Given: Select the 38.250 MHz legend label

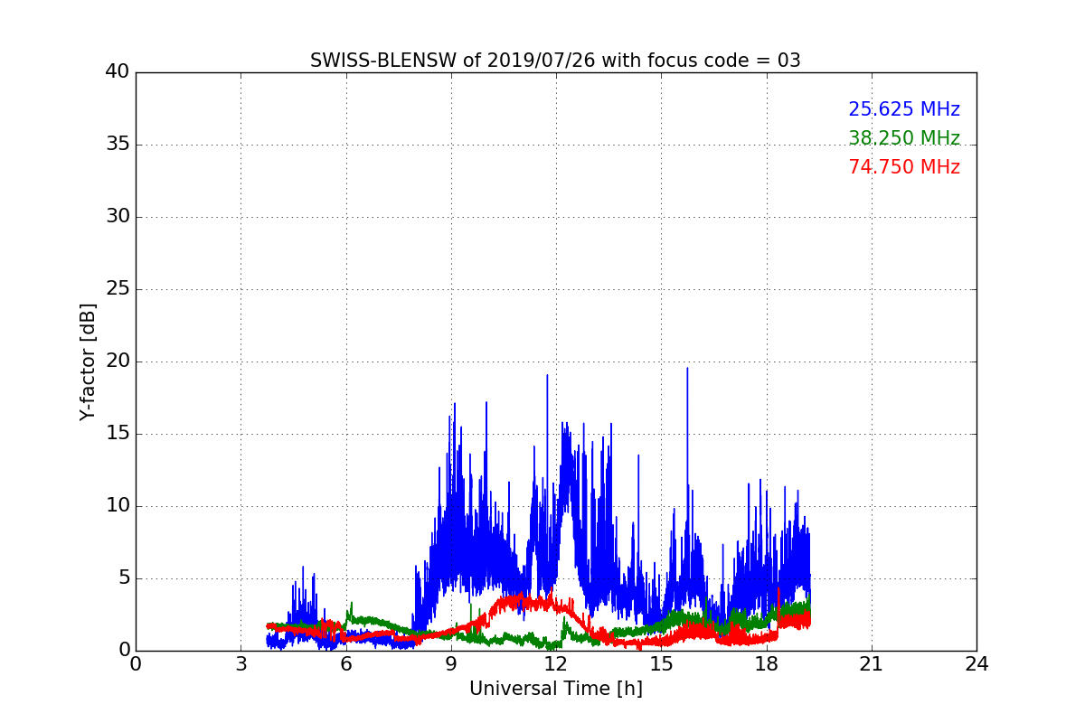Looking at the screenshot, I should click(x=904, y=138).
